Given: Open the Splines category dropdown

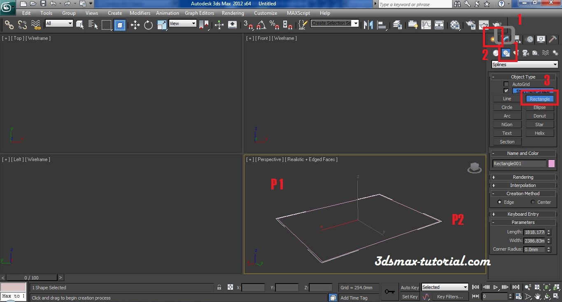Looking at the screenshot, I should pos(524,64).
